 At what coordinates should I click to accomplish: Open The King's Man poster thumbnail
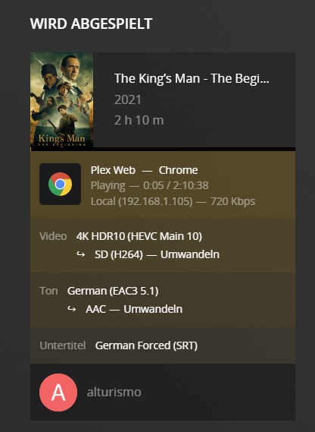point(61,100)
